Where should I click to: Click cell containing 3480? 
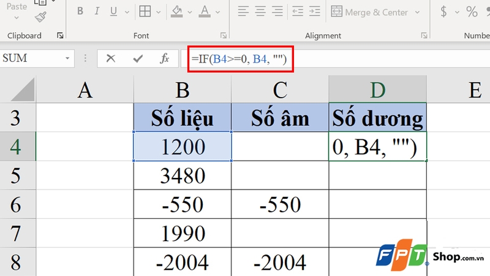click(x=183, y=175)
